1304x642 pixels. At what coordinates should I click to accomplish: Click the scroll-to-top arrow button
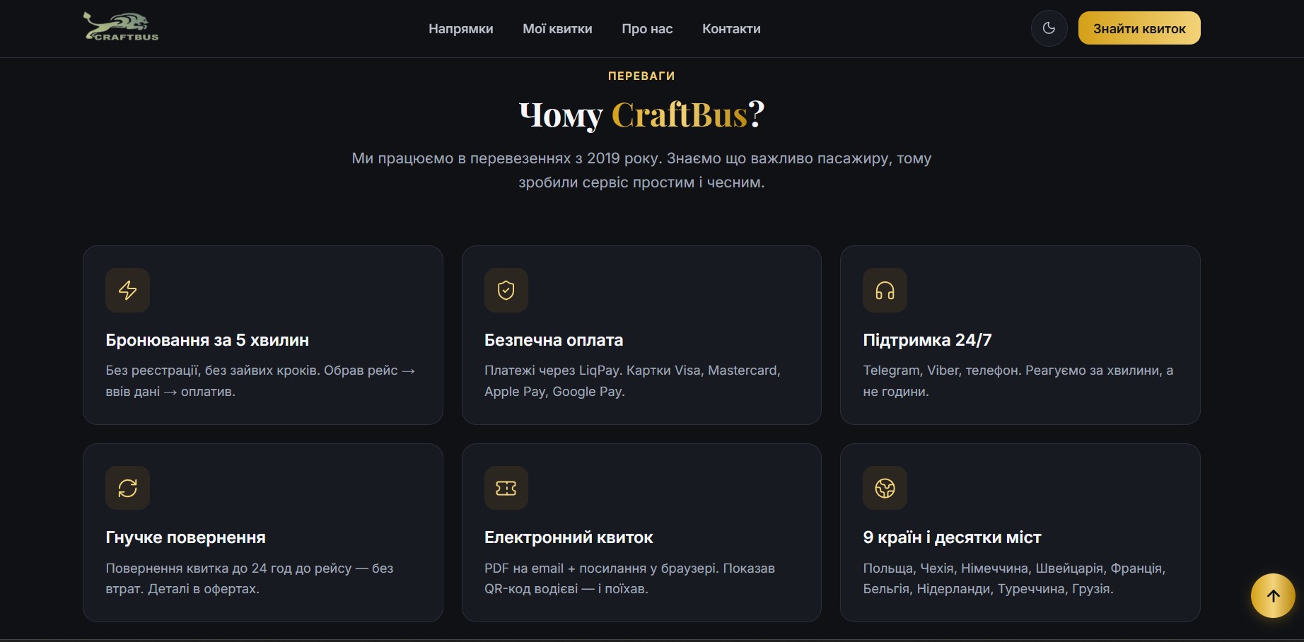click(x=1273, y=595)
